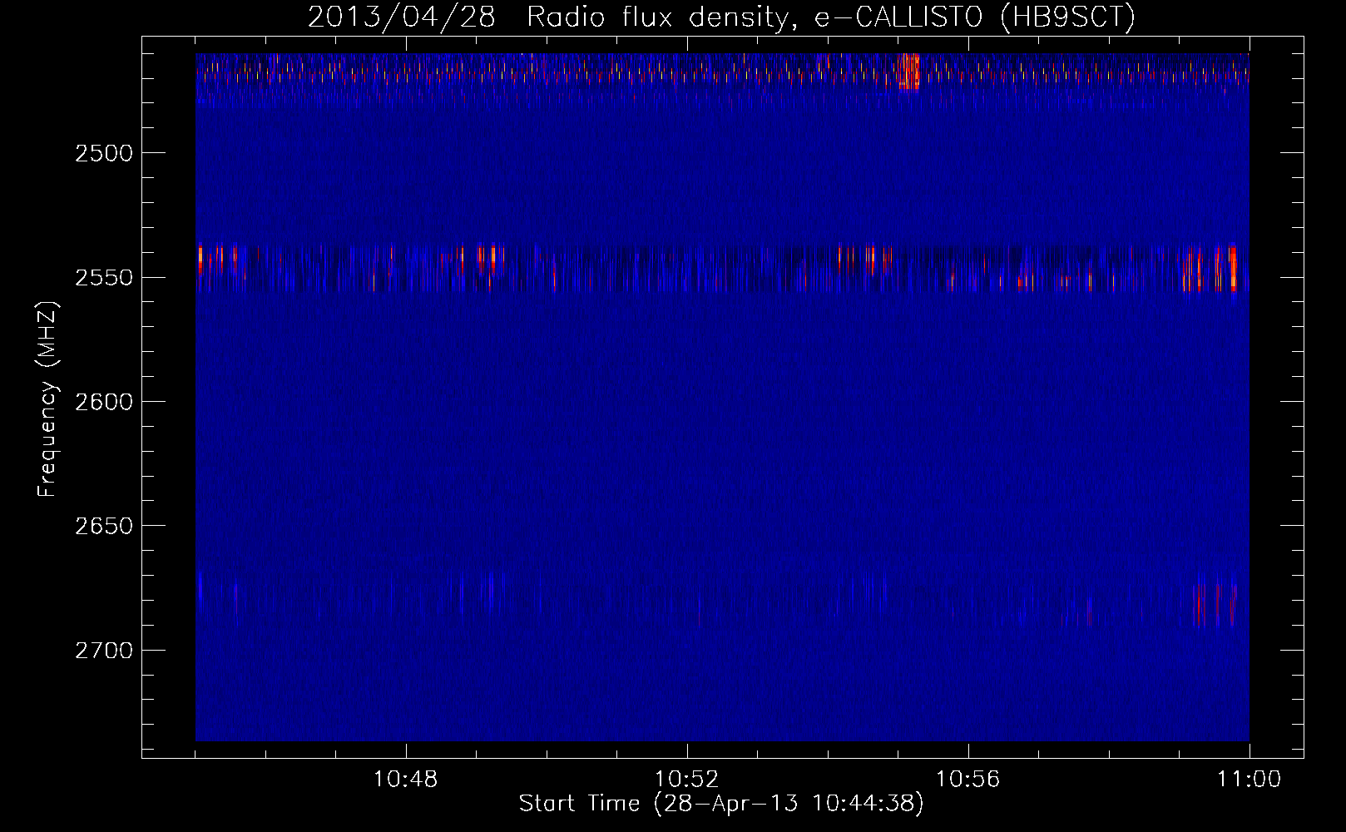Click the 2600 frequency axis label

(x=103, y=402)
